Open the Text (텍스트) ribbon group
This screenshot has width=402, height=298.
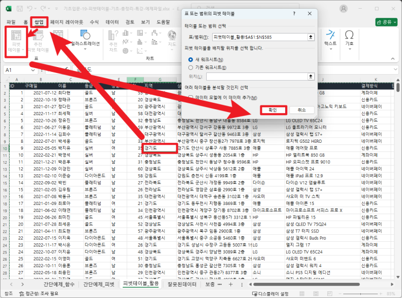click(x=331, y=40)
